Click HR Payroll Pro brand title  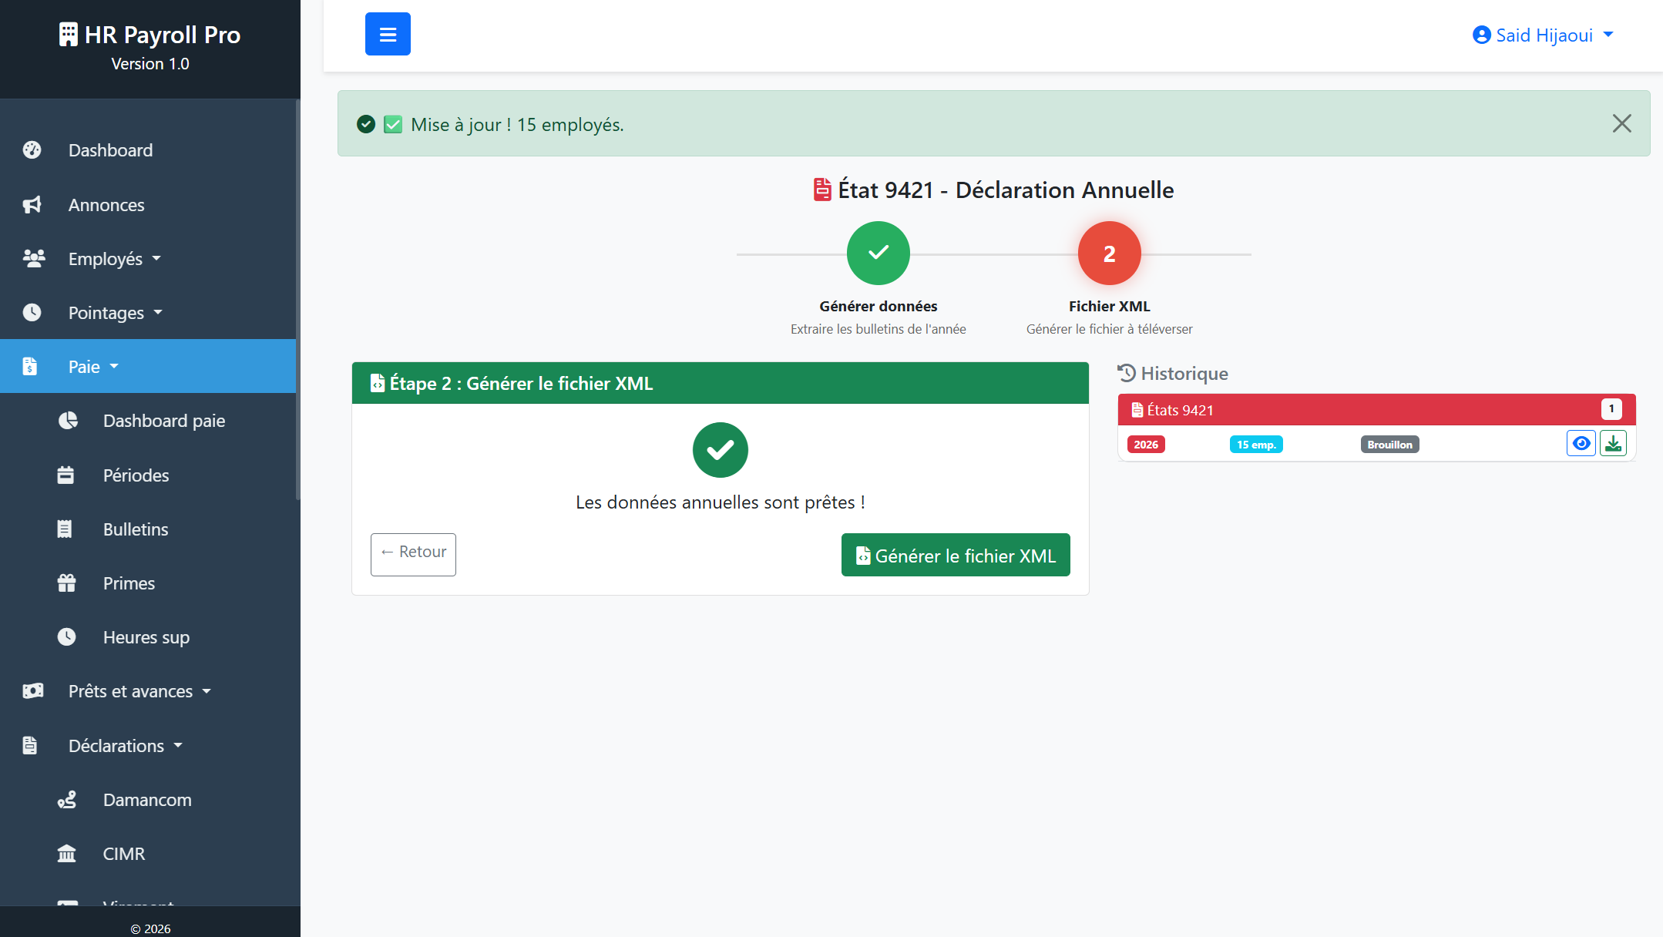(x=163, y=35)
